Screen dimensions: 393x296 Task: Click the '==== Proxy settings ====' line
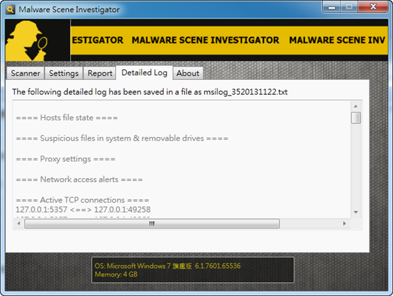[x=65, y=159]
